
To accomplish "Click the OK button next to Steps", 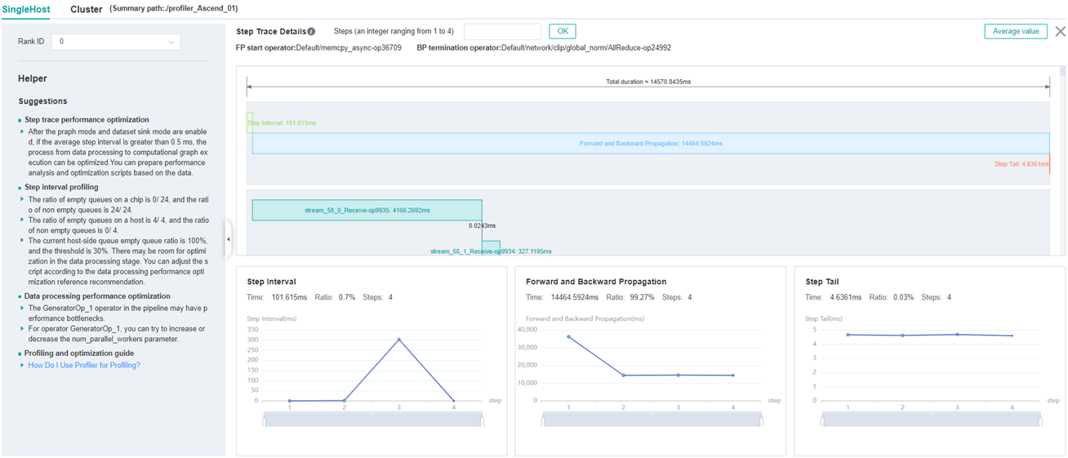I will (x=562, y=31).
